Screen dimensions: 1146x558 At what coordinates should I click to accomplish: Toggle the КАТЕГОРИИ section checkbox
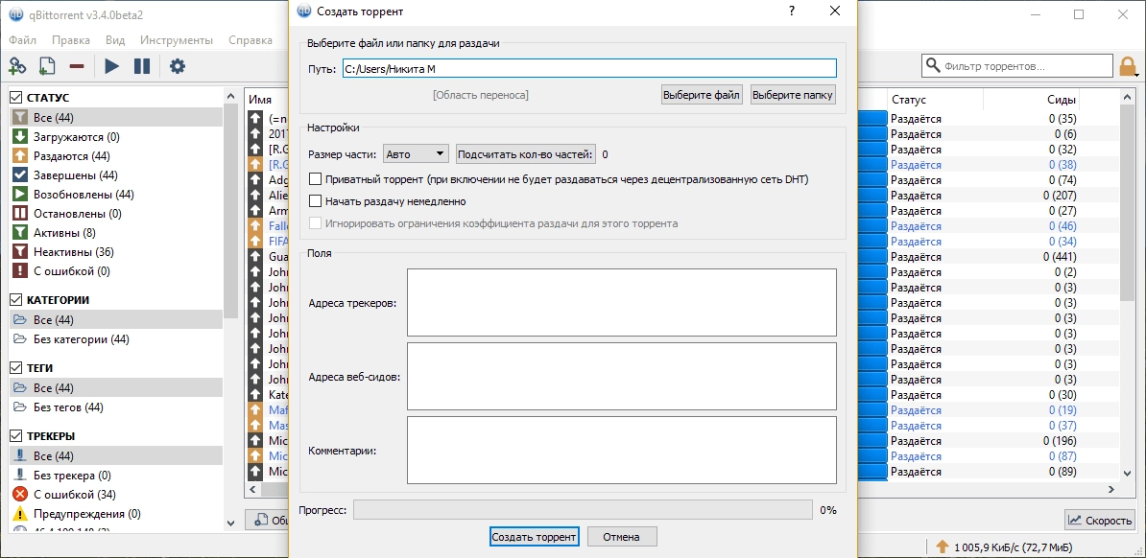pos(16,299)
